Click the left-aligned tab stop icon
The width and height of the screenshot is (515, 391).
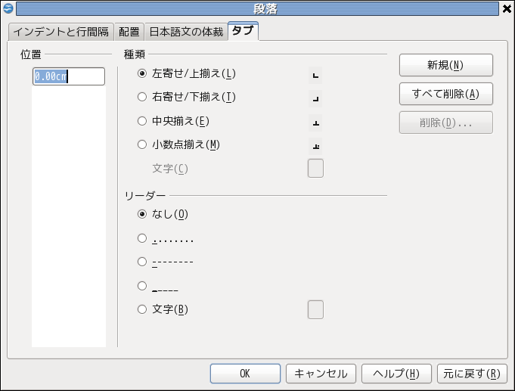316,76
